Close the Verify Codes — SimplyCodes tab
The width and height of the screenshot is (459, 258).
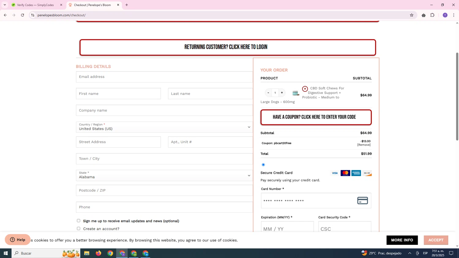(61, 5)
